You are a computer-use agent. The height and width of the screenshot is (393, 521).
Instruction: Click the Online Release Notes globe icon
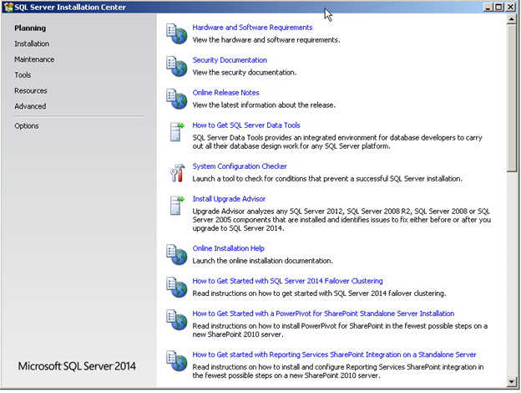176,99
